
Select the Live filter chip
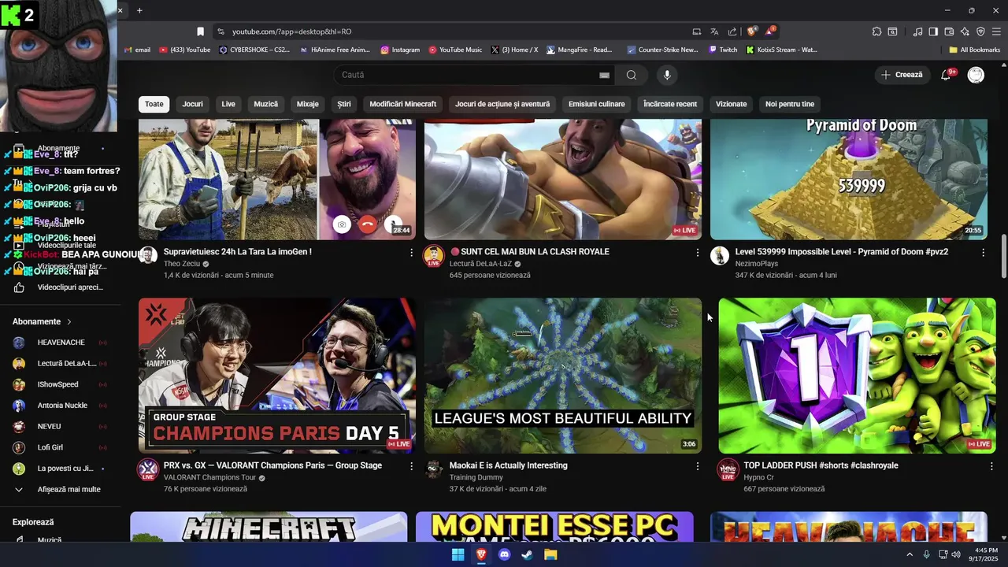coord(228,104)
